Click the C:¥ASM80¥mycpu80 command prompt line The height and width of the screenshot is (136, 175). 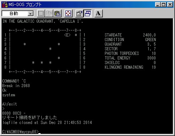coord(21,132)
